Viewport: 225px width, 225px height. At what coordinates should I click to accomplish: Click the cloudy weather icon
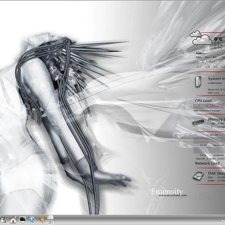[201, 38]
